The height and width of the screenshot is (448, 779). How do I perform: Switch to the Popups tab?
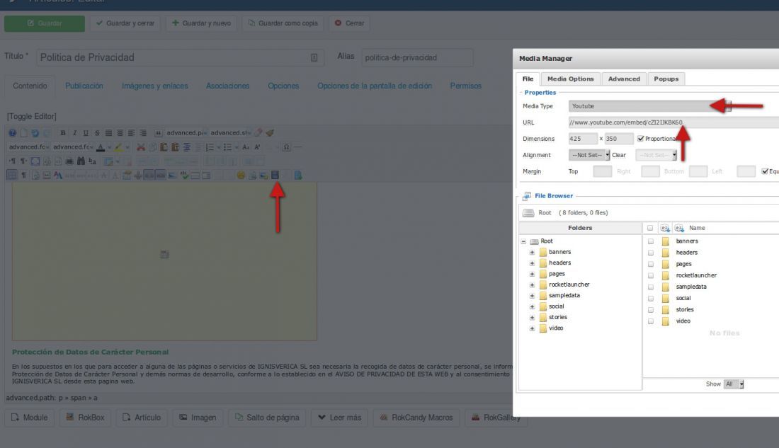coord(666,79)
